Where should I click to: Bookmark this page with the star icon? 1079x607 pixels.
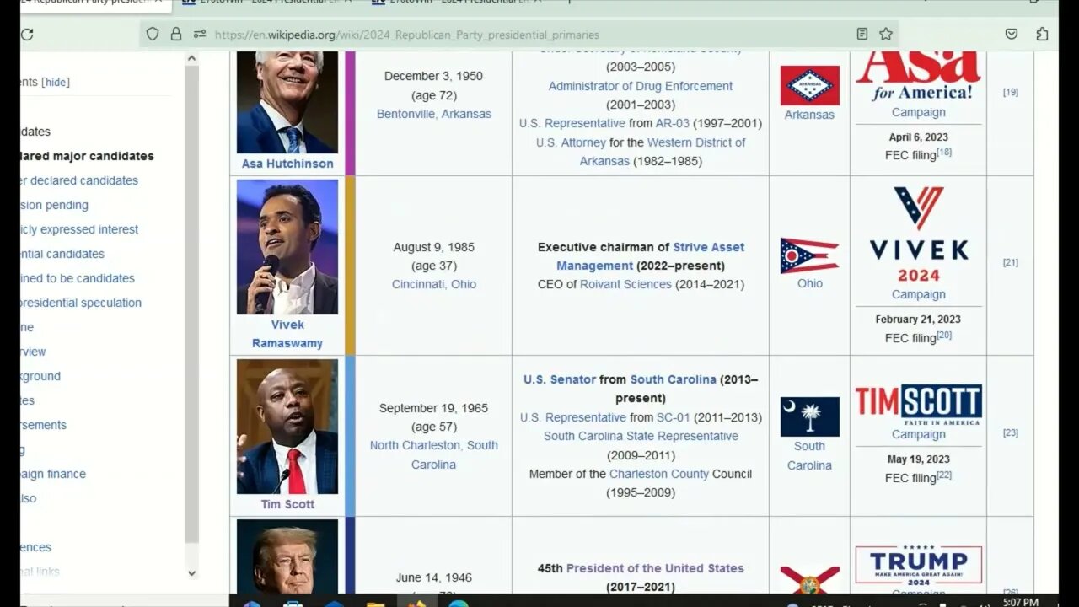[x=886, y=35]
